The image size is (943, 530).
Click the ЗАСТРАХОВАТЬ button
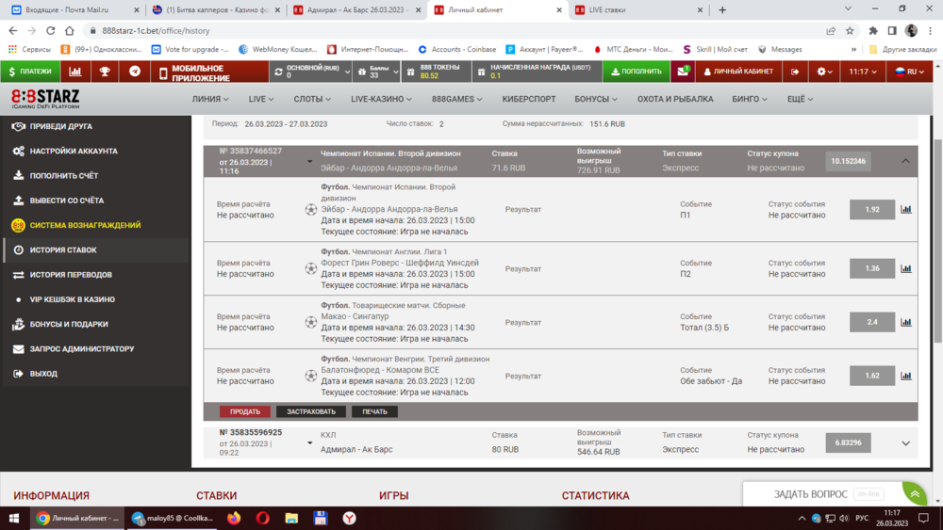(x=311, y=411)
